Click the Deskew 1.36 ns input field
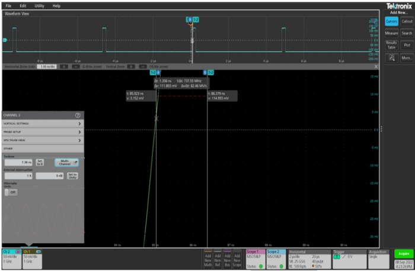The width and height of the screenshot is (415, 271). pos(18,162)
